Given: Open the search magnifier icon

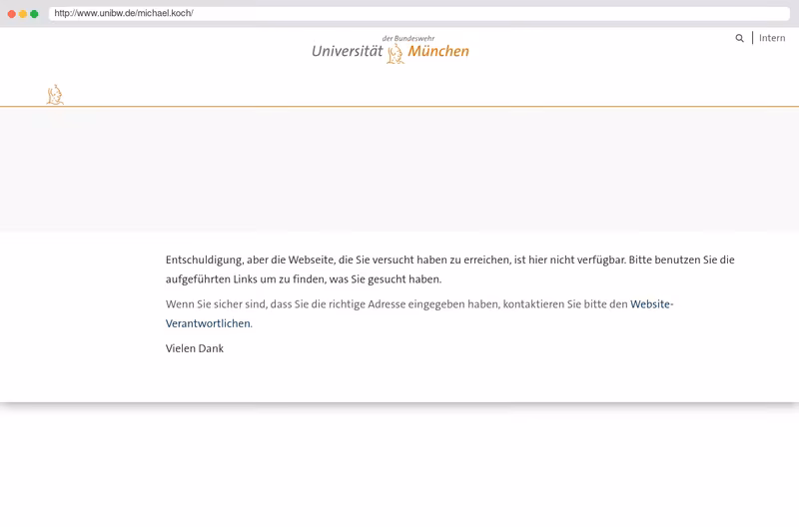Looking at the screenshot, I should click(x=739, y=38).
